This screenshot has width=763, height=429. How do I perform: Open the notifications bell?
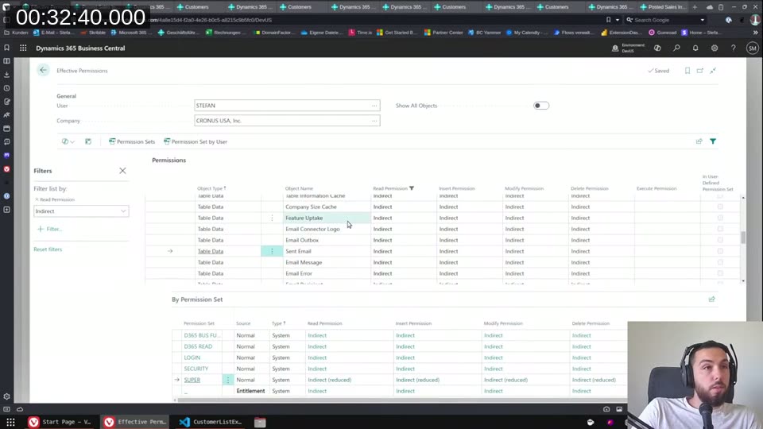pos(695,48)
